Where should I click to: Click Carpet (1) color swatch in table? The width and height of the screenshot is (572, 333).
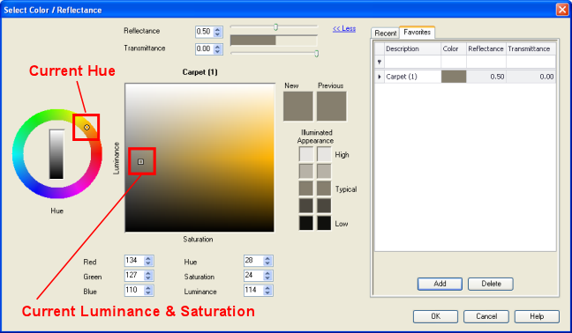[454, 77]
